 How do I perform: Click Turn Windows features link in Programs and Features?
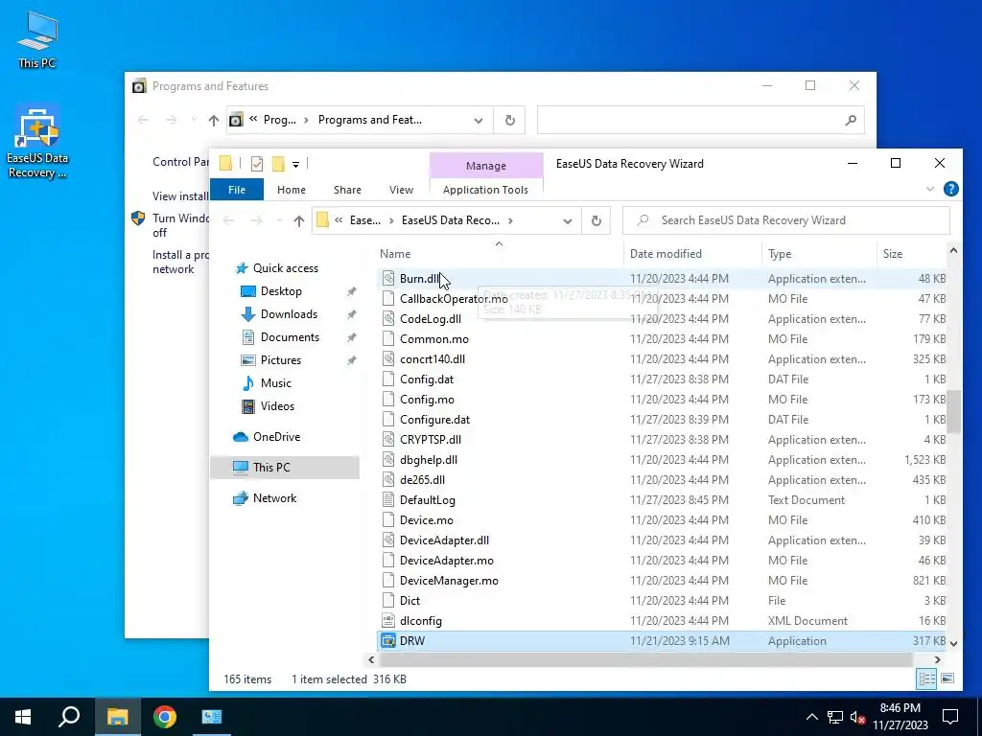(x=181, y=225)
